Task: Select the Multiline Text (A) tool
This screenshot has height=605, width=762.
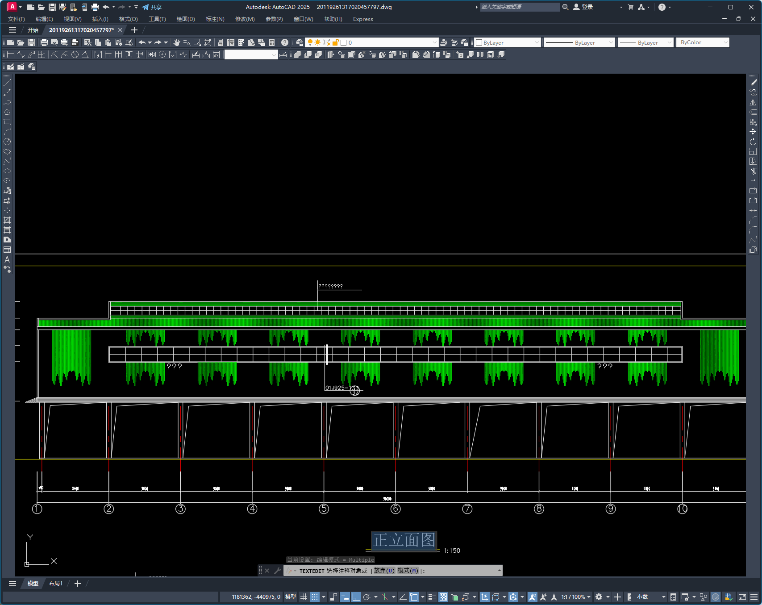Action: point(7,259)
